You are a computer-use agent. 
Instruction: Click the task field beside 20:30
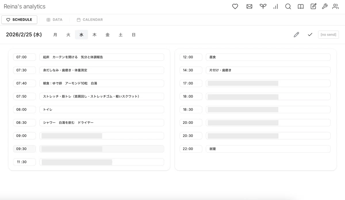pyautogui.click(x=268, y=136)
